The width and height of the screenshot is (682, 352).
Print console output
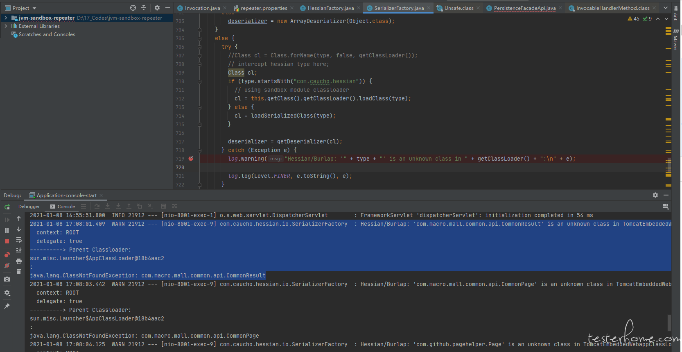(19, 261)
